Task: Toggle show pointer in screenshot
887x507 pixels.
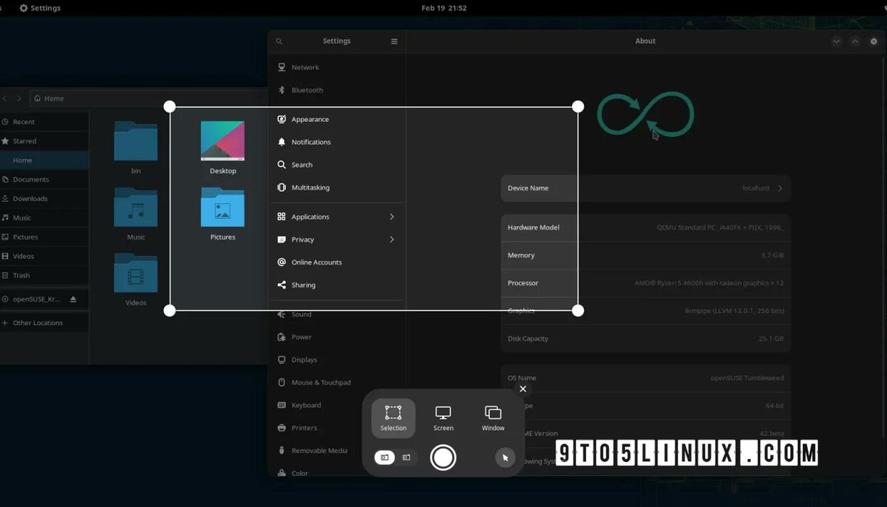Action: tap(505, 457)
